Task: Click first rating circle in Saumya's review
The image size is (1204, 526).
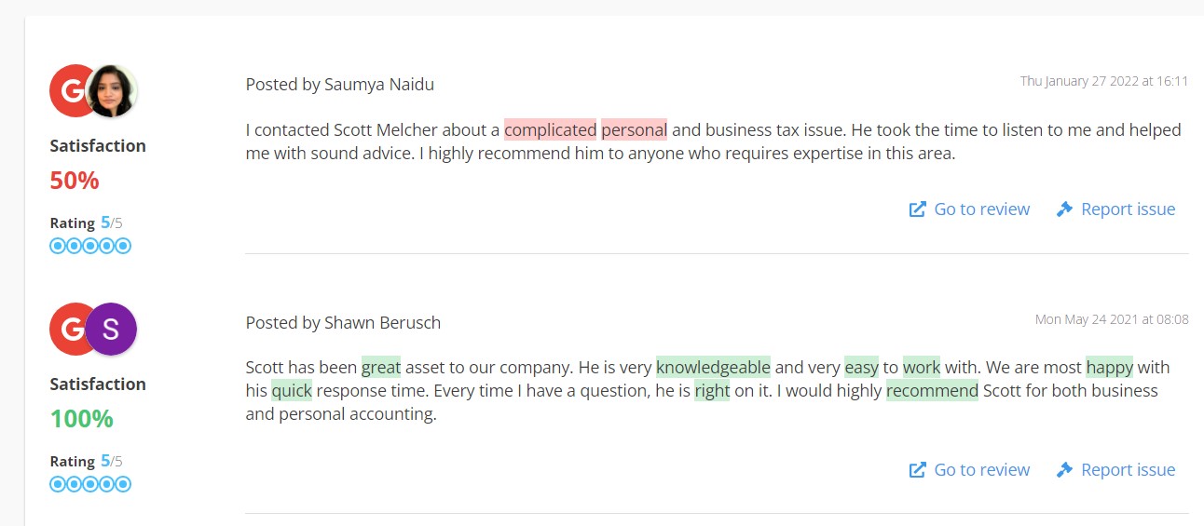Action: point(58,246)
